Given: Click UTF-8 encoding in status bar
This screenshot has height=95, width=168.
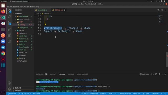Looking at the screenshot, I should click(110, 94).
